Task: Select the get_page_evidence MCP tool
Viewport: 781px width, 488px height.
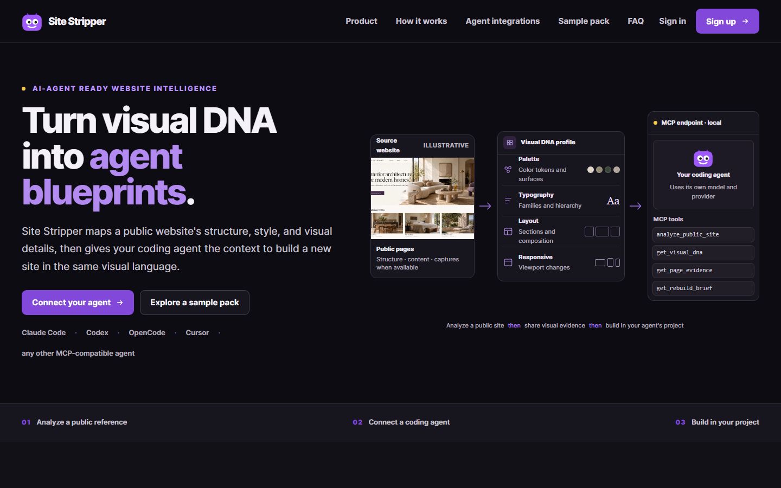Action: pyautogui.click(x=703, y=271)
